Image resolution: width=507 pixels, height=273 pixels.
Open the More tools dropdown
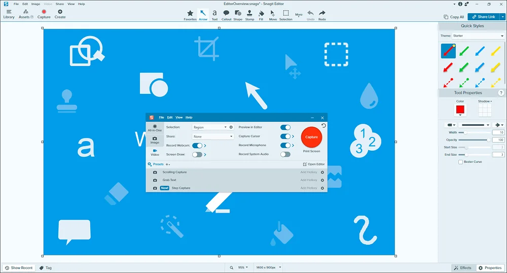(x=299, y=15)
